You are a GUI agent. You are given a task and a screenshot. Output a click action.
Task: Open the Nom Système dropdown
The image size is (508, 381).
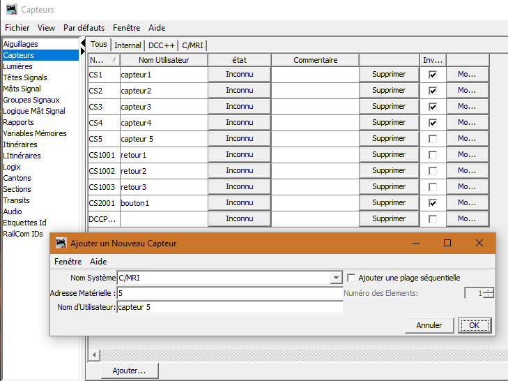337,278
